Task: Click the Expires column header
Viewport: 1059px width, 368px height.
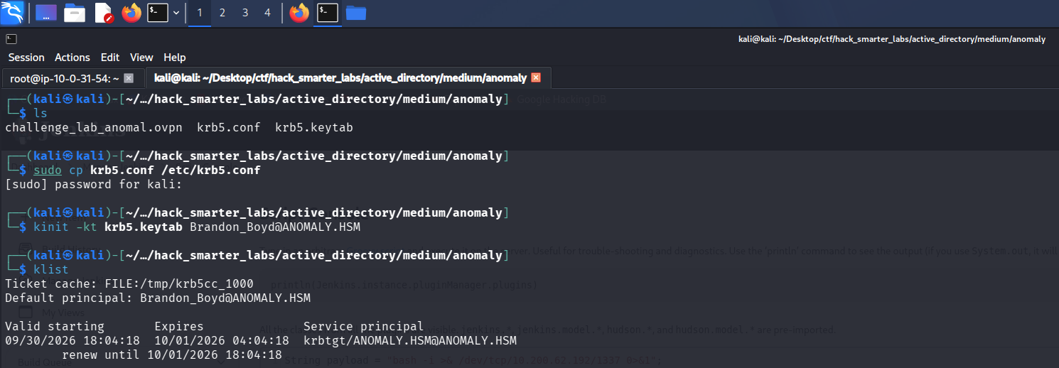Action: click(179, 327)
